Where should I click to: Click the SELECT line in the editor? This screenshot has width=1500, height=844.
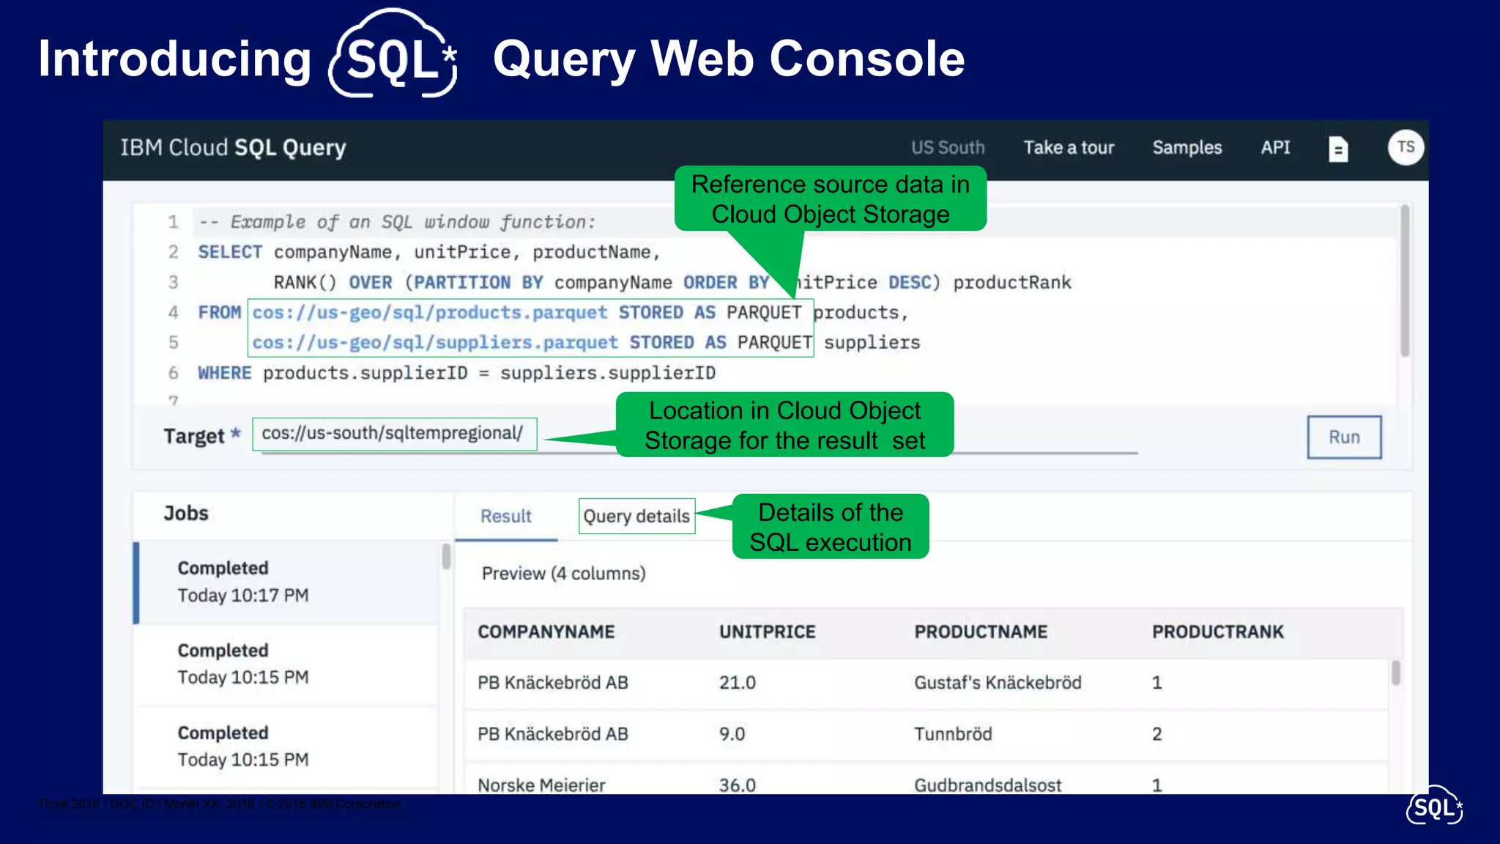click(429, 253)
